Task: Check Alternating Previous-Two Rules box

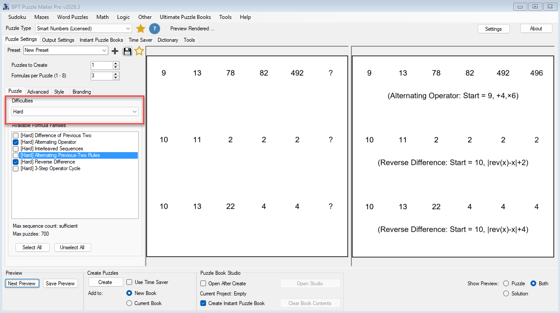Action: (16, 155)
